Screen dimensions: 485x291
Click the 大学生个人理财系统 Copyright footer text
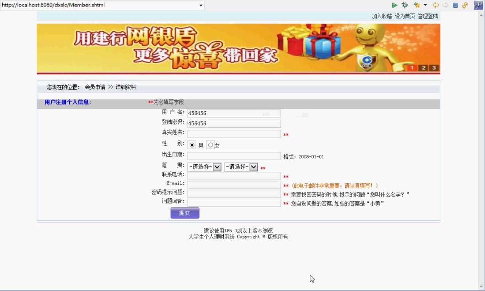click(x=238, y=237)
